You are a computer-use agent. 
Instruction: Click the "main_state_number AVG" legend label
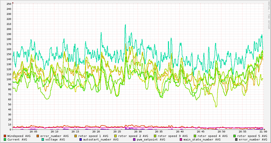pos(202,139)
